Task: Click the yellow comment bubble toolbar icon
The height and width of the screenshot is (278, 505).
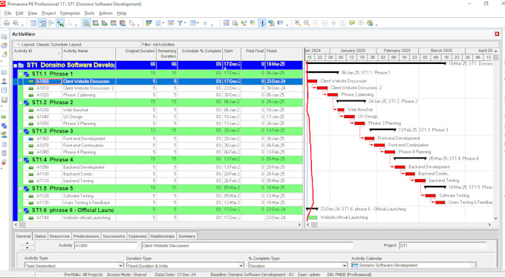Action: click(352, 23)
